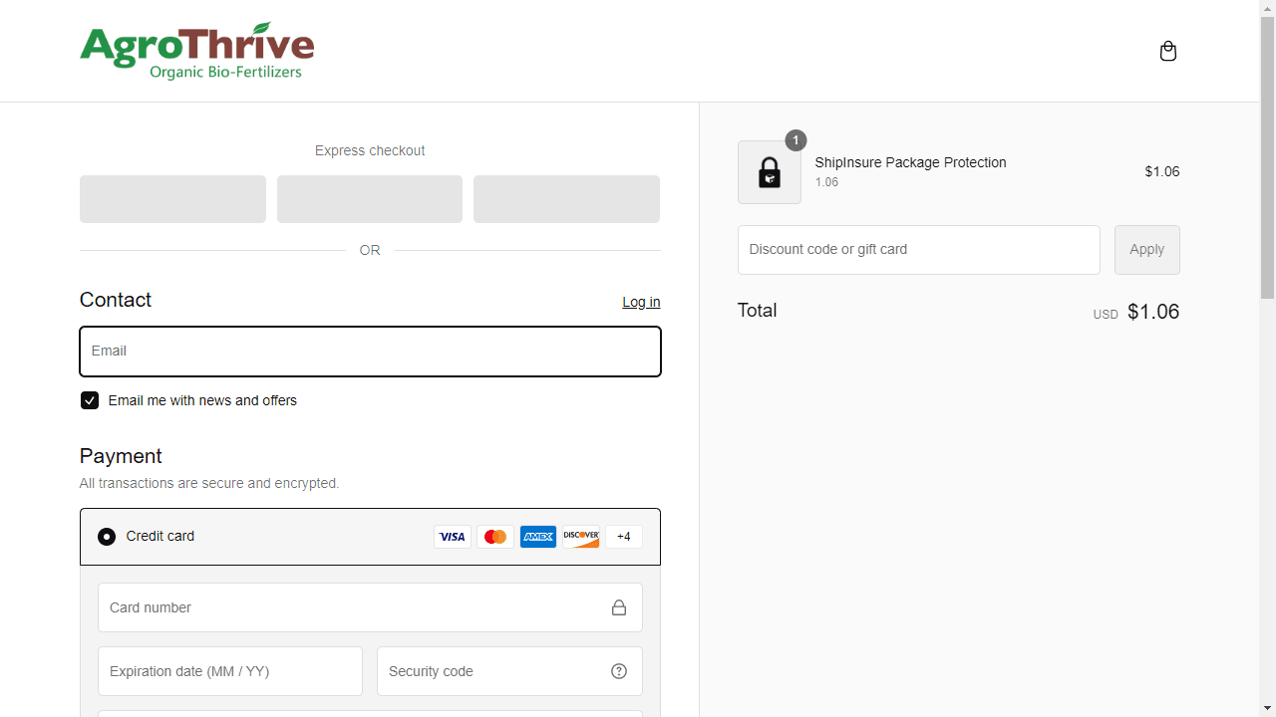The image size is (1276, 717).
Task: Click the ShipInsure Package Protection item name
Action: click(x=911, y=162)
